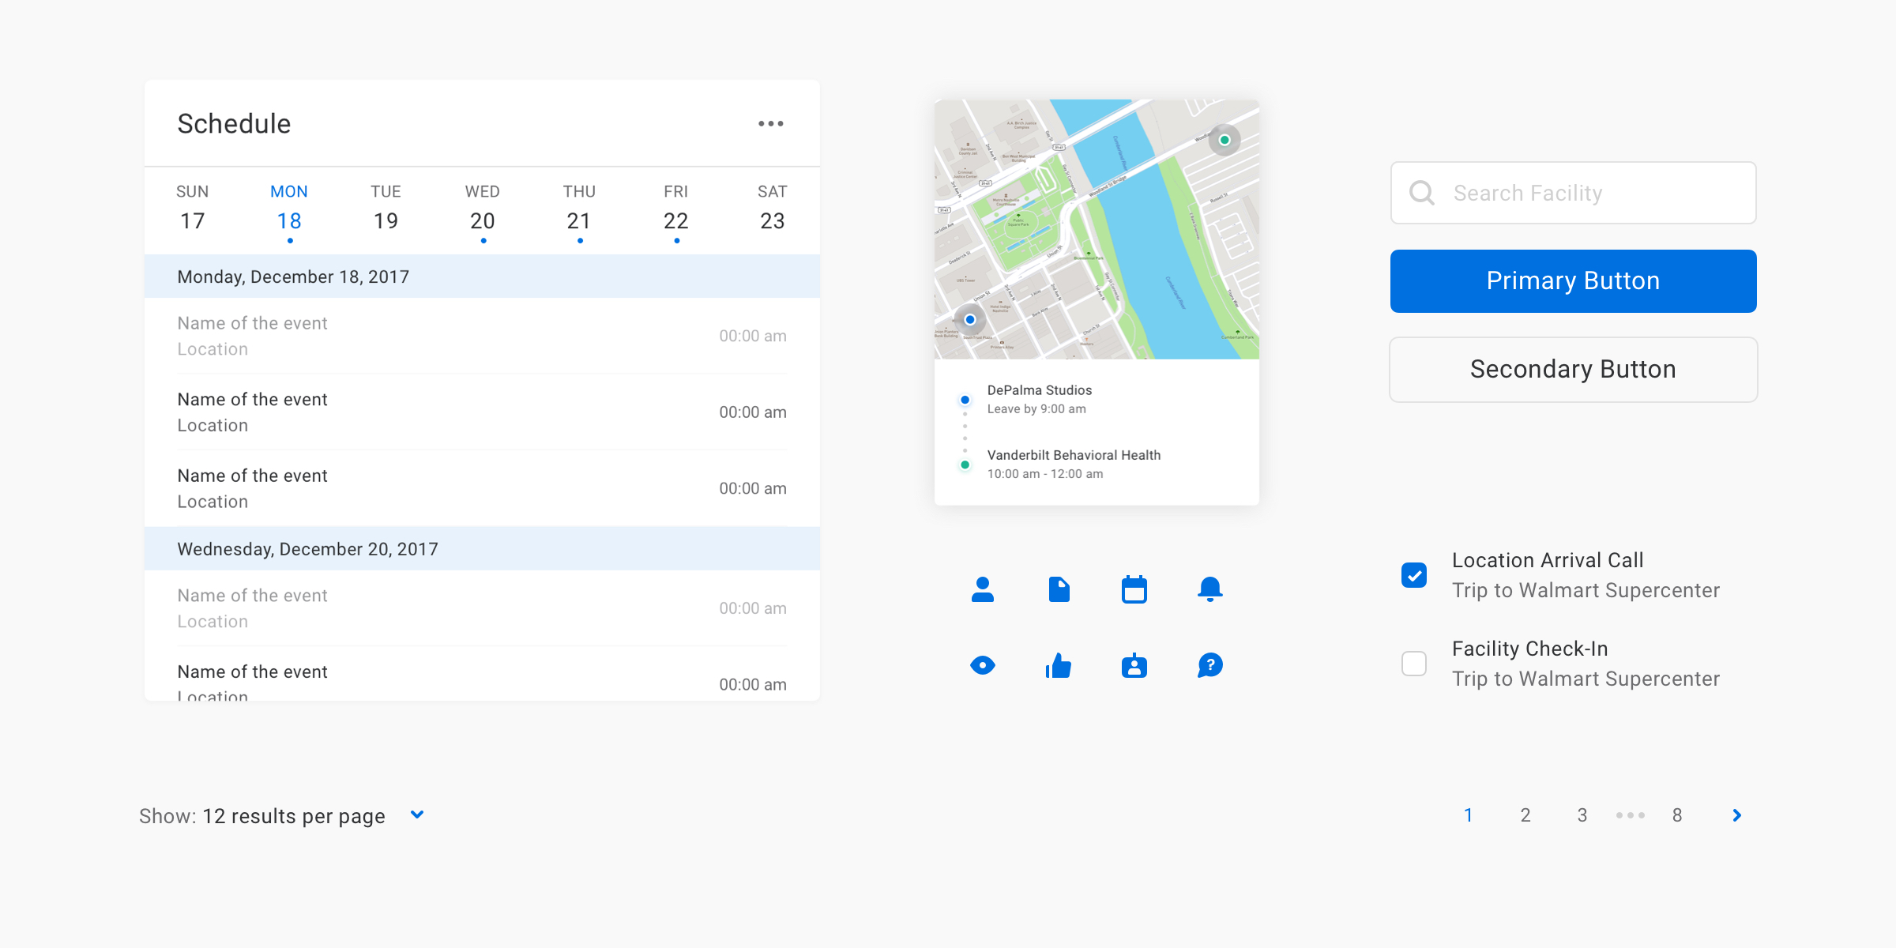This screenshot has height=948, width=1896.
Task: Click the user profile icon
Action: (982, 589)
